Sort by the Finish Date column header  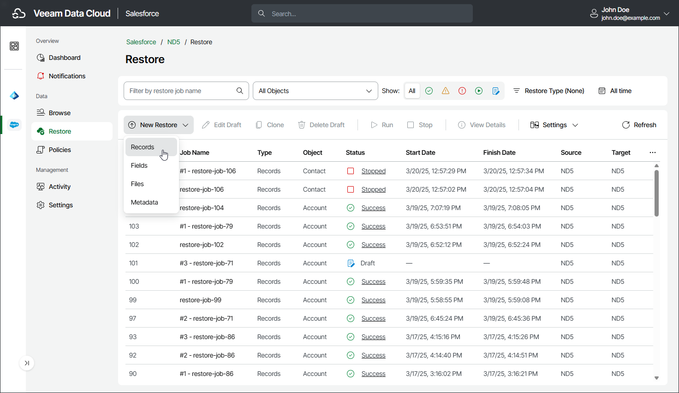500,153
